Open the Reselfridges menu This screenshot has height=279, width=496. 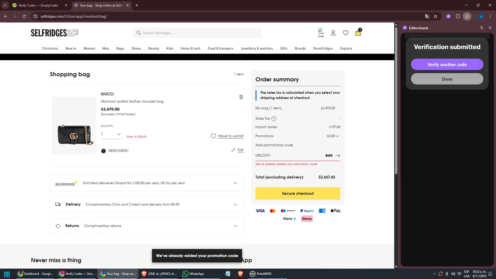point(323,48)
